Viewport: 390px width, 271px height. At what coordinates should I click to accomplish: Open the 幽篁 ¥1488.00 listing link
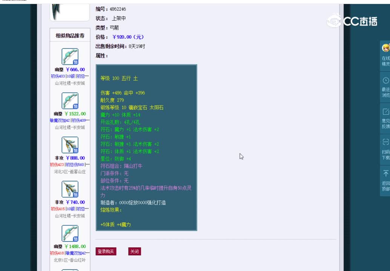(70, 246)
